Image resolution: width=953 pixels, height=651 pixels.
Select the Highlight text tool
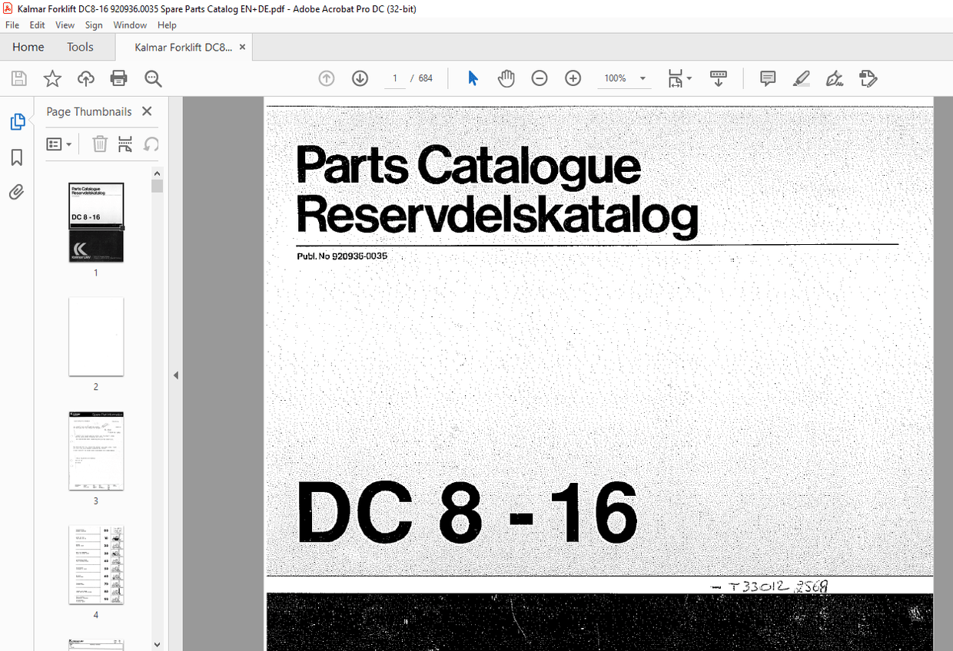tap(801, 78)
